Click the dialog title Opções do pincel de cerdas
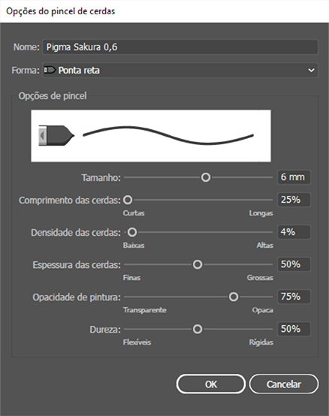Viewport: 329px width, 416px height. tap(61, 11)
